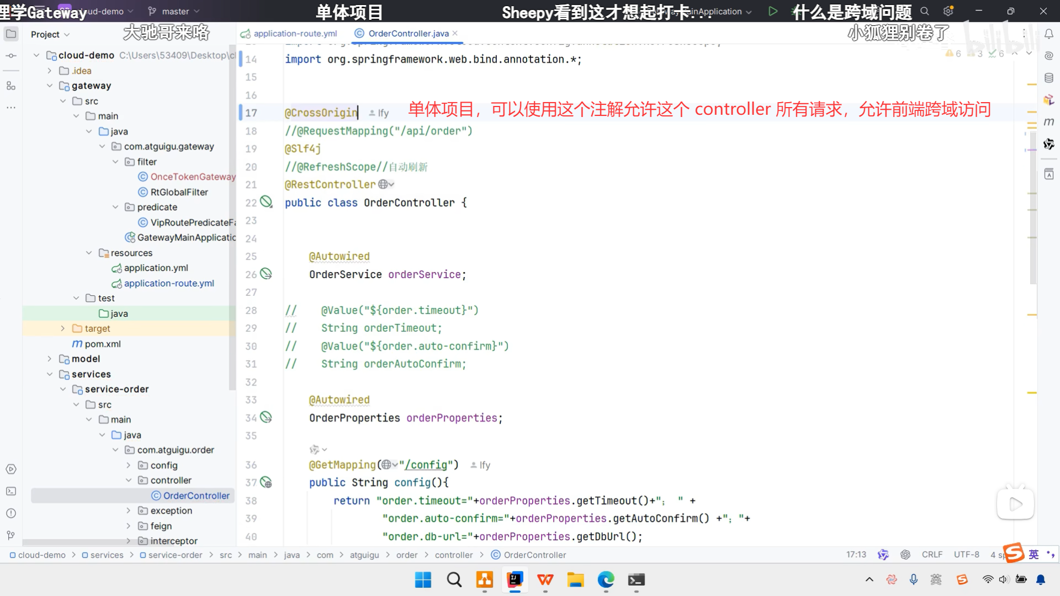Open the Commit tool window icon
The width and height of the screenshot is (1060, 596).
[x=11, y=56]
